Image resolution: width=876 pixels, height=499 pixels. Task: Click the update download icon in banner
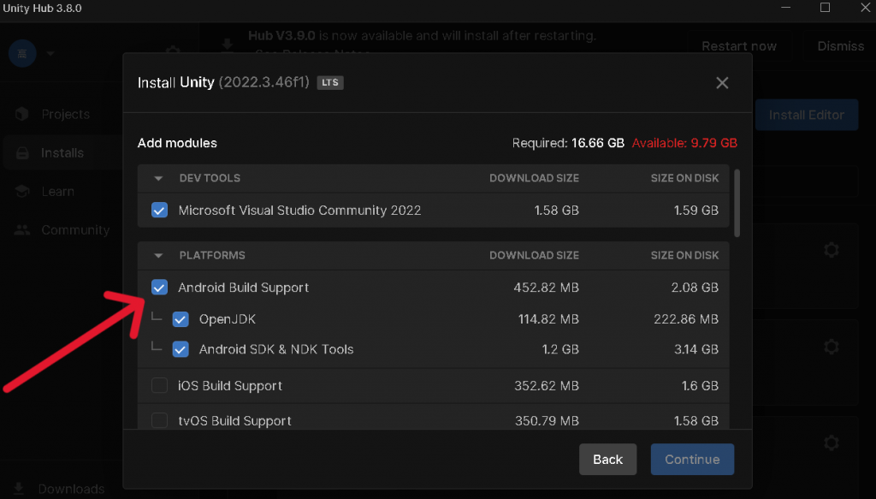tap(228, 45)
